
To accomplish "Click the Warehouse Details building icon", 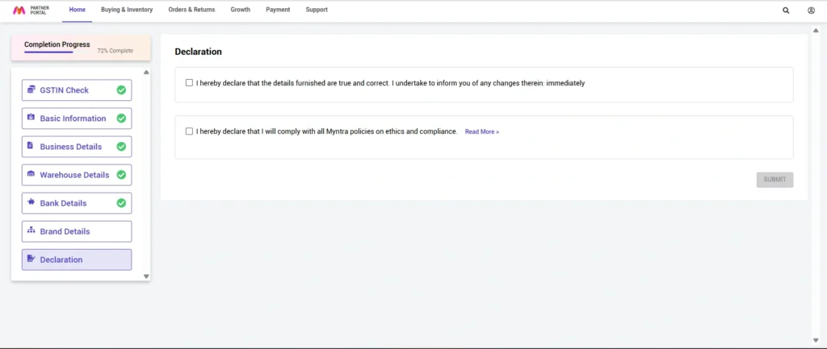I will click(31, 174).
